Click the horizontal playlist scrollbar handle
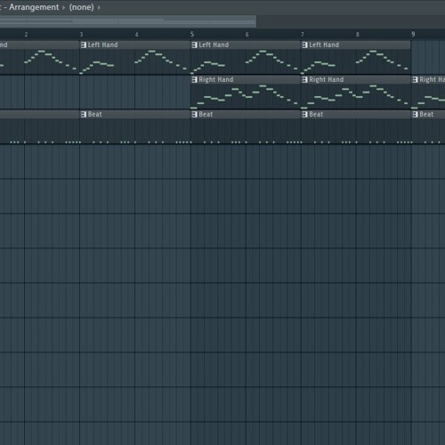This screenshot has height=445, width=445. click(128, 21)
